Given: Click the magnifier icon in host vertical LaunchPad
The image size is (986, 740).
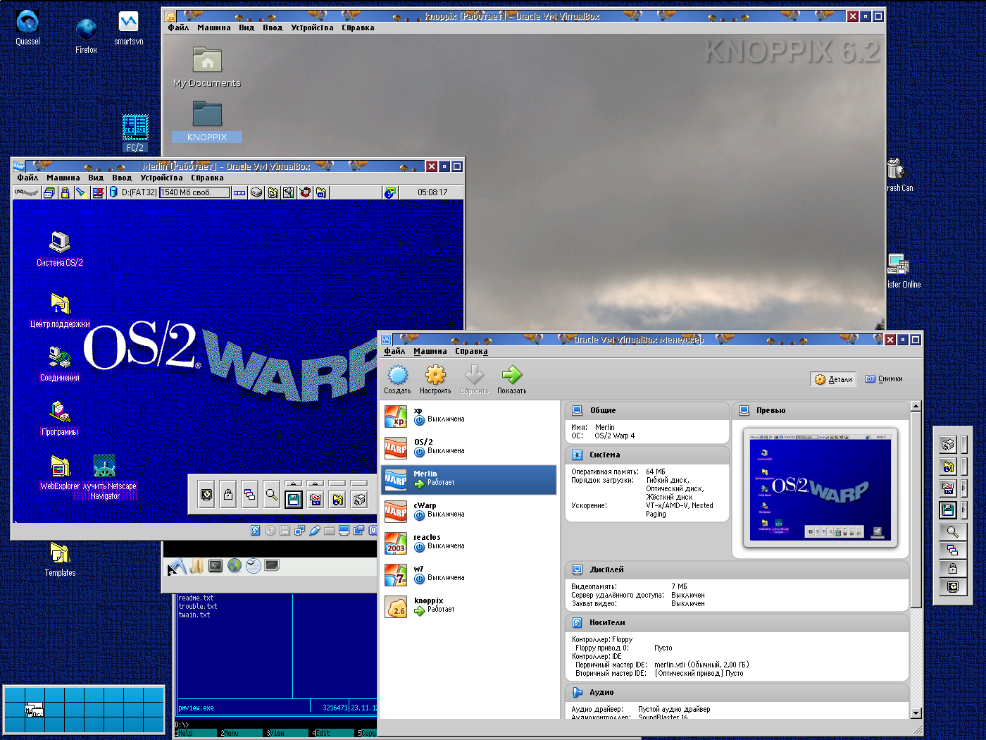Looking at the screenshot, I should (x=952, y=531).
